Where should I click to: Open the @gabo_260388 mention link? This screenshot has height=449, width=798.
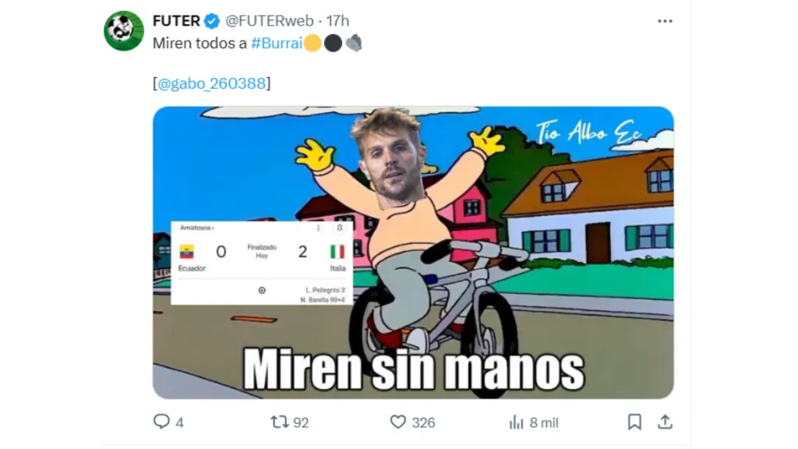(x=212, y=83)
